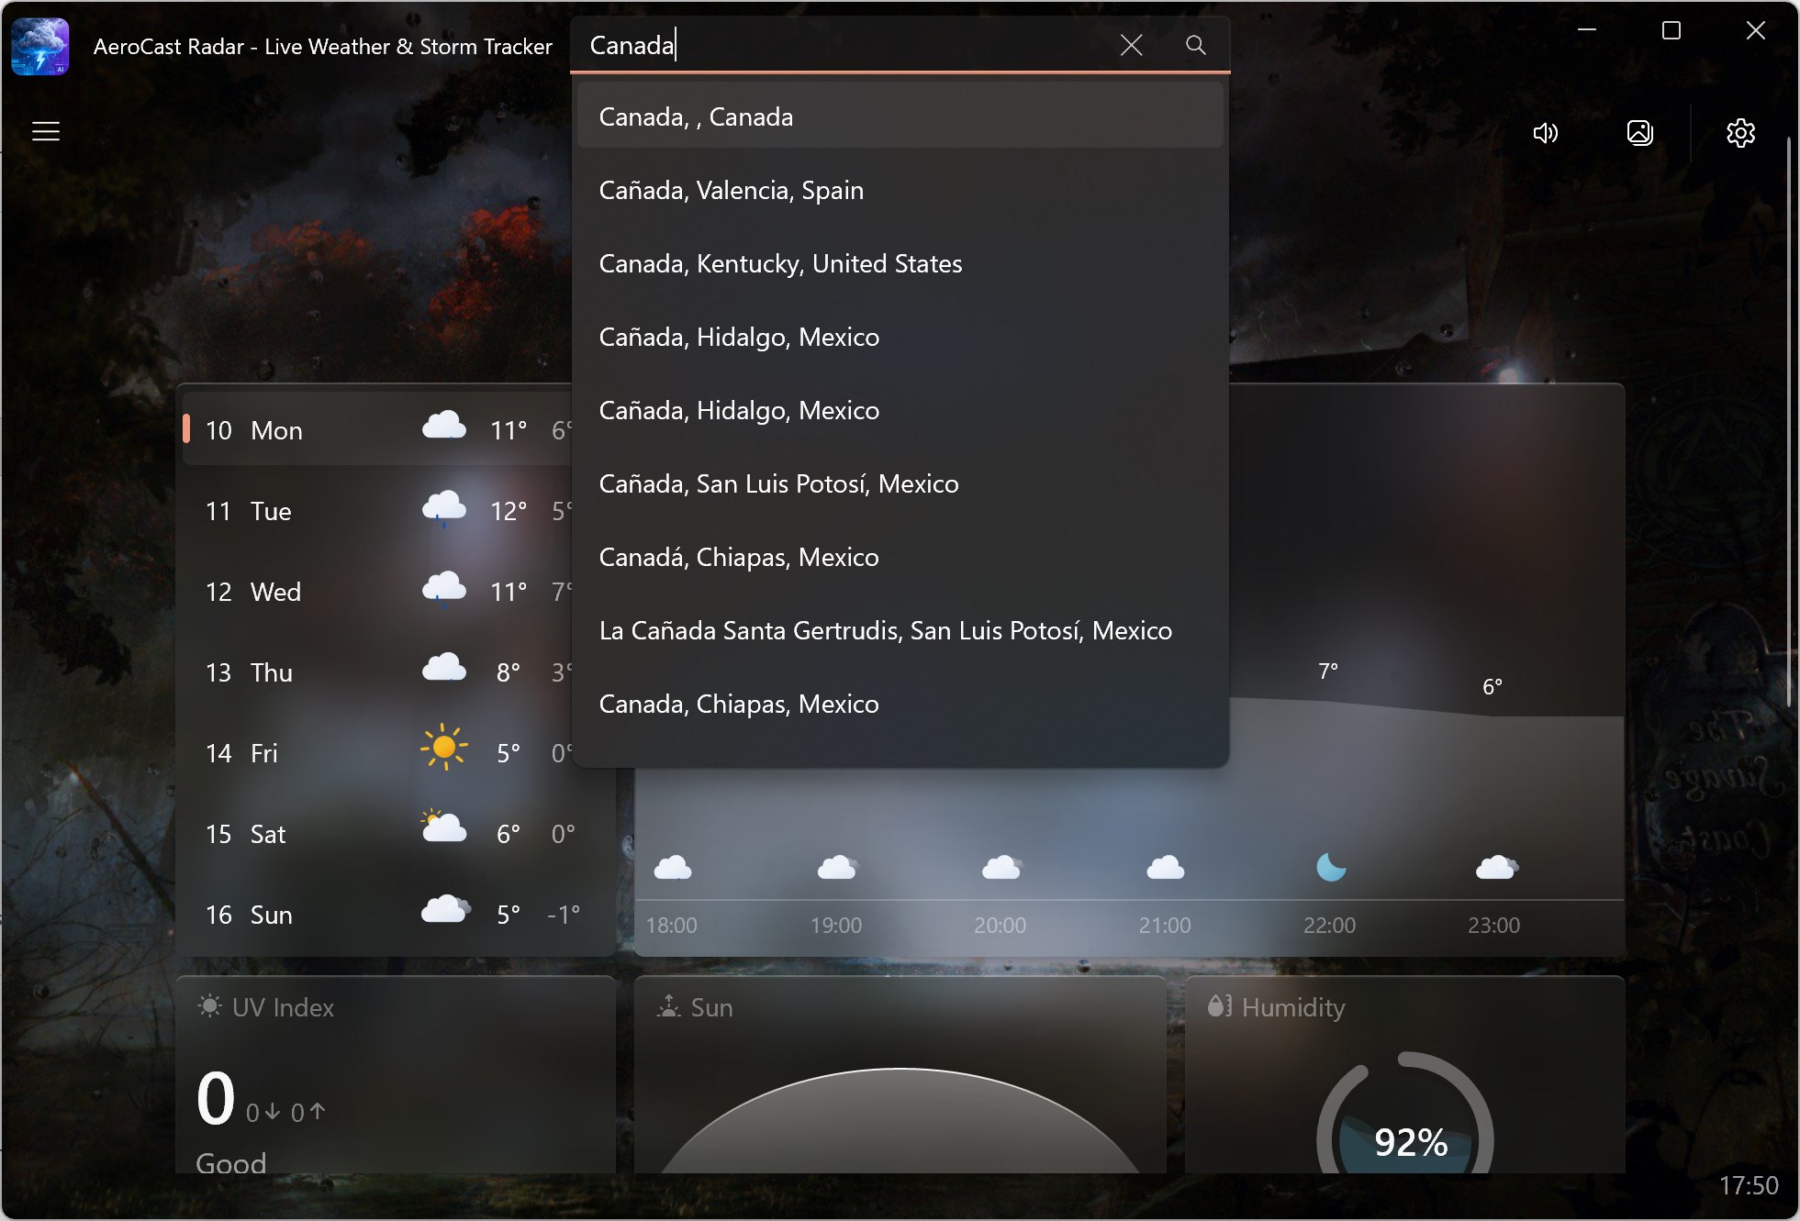The image size is (1800, 1221).
Task: Click the Humidity droplet icon
Action: pos(1221,1005)
